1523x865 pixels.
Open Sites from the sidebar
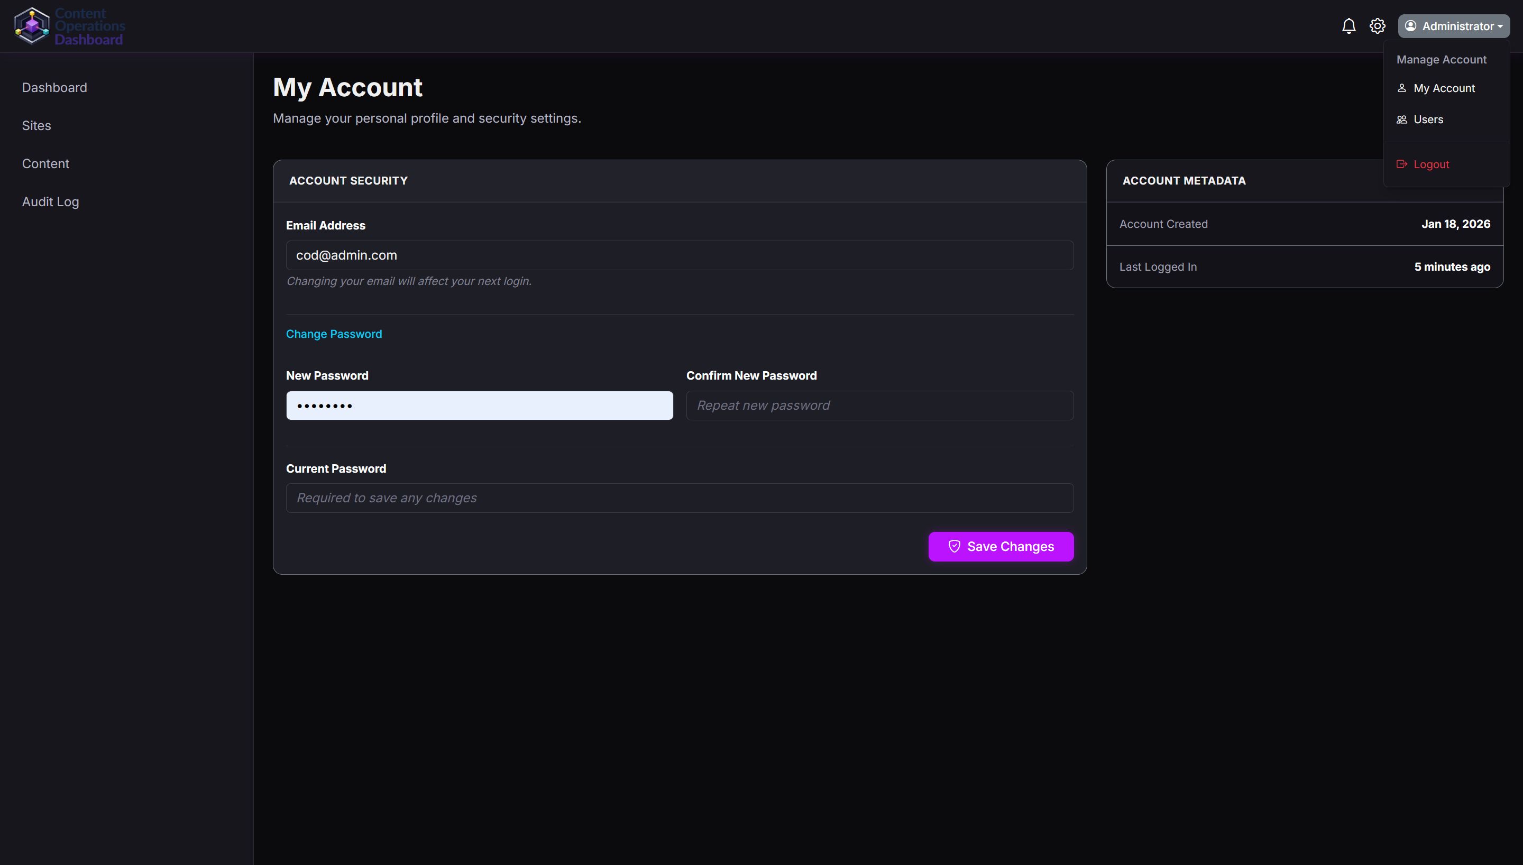coord(36,125)
